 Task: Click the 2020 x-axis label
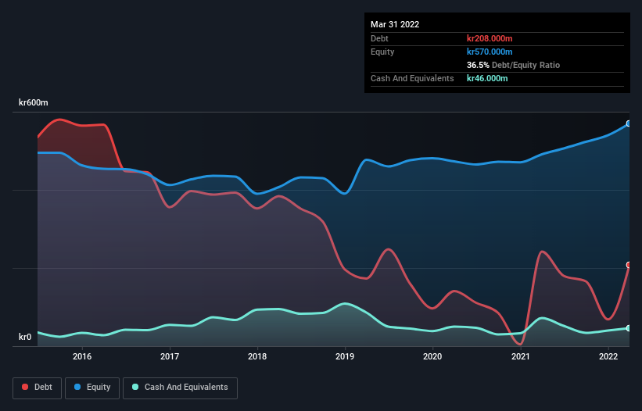pos(432,356)
